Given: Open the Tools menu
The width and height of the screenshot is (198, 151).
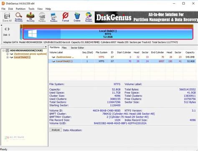Looking at the screenshot, I should [31, 9].
